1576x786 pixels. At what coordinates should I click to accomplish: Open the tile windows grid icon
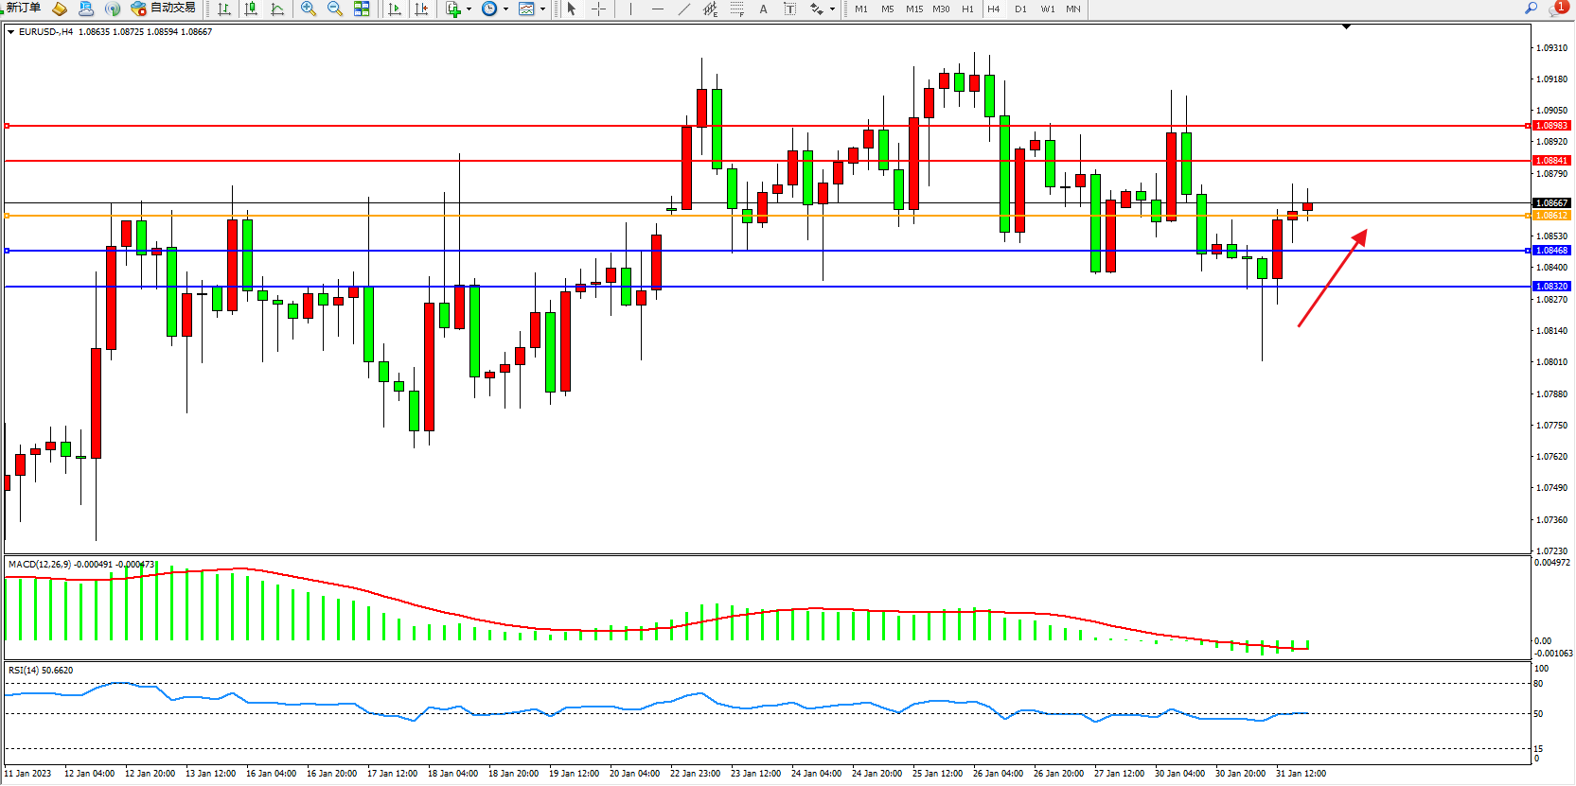pos(362,9)
